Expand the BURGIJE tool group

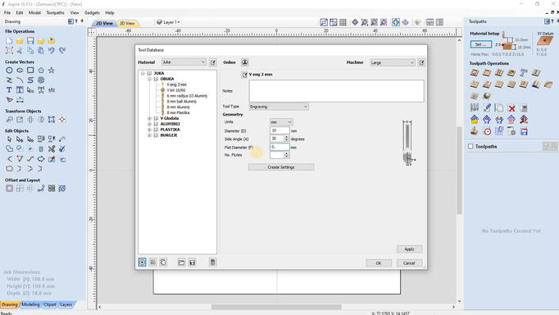click(x=150, y=135)
